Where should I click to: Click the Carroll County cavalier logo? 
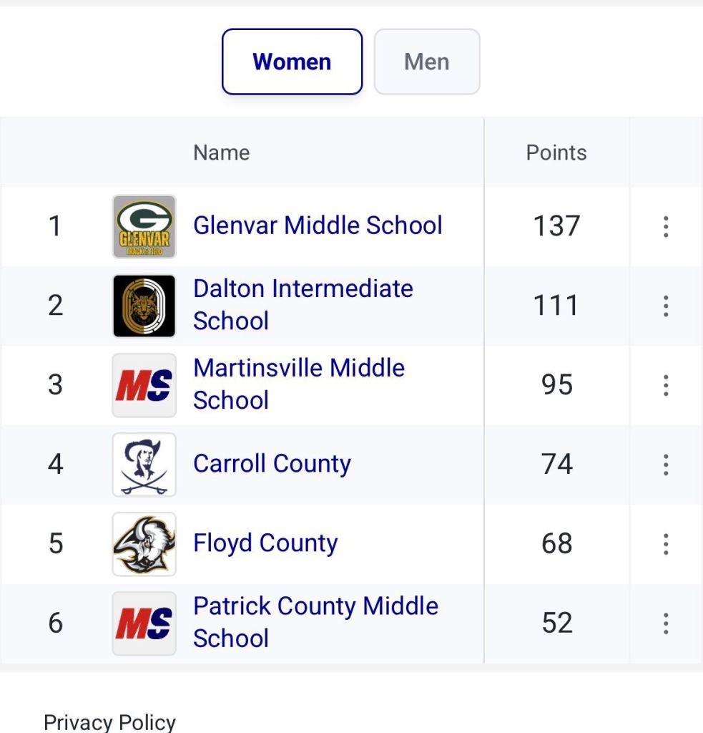click(144, 465)
